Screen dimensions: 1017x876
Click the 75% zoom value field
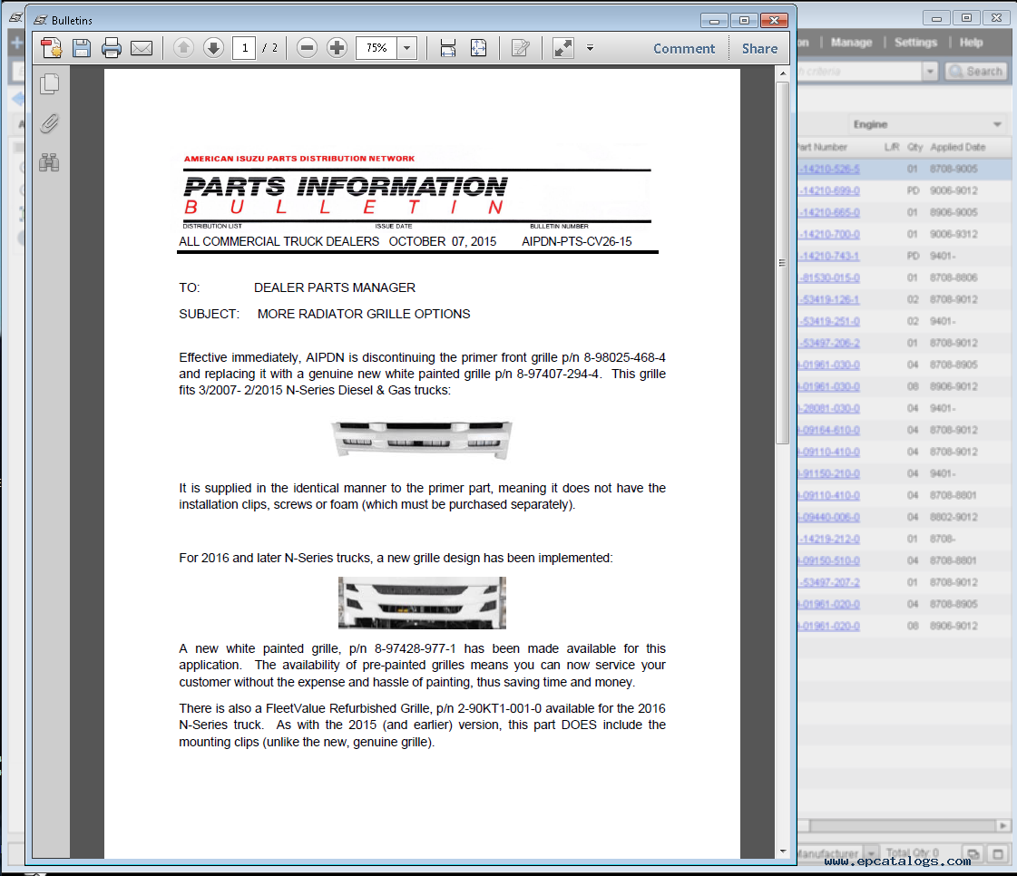(376, 48)
